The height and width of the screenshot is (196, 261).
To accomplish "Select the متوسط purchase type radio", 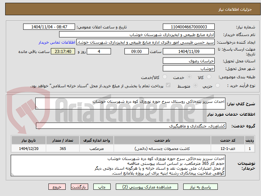I will 195,86.
